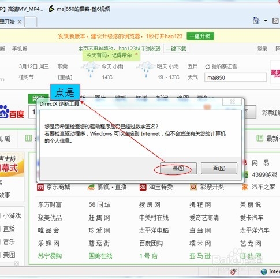Click the 登录 link
Viewport: 280px width, 279px height.
(262, 49)
